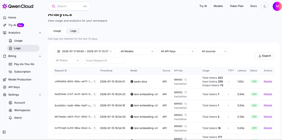Click the Export button
Screen dimensions: 282x140
coord(265,56)
